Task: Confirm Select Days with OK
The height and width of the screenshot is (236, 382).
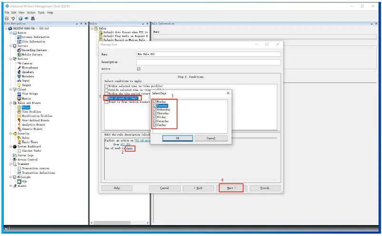Action: click(x=177, y=138)
